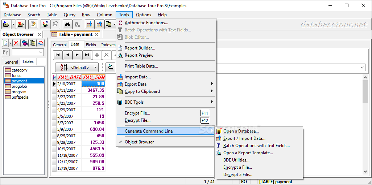Close the Table - payment tab
This screenshot has height=185, width=372.
tap(96, 35)
